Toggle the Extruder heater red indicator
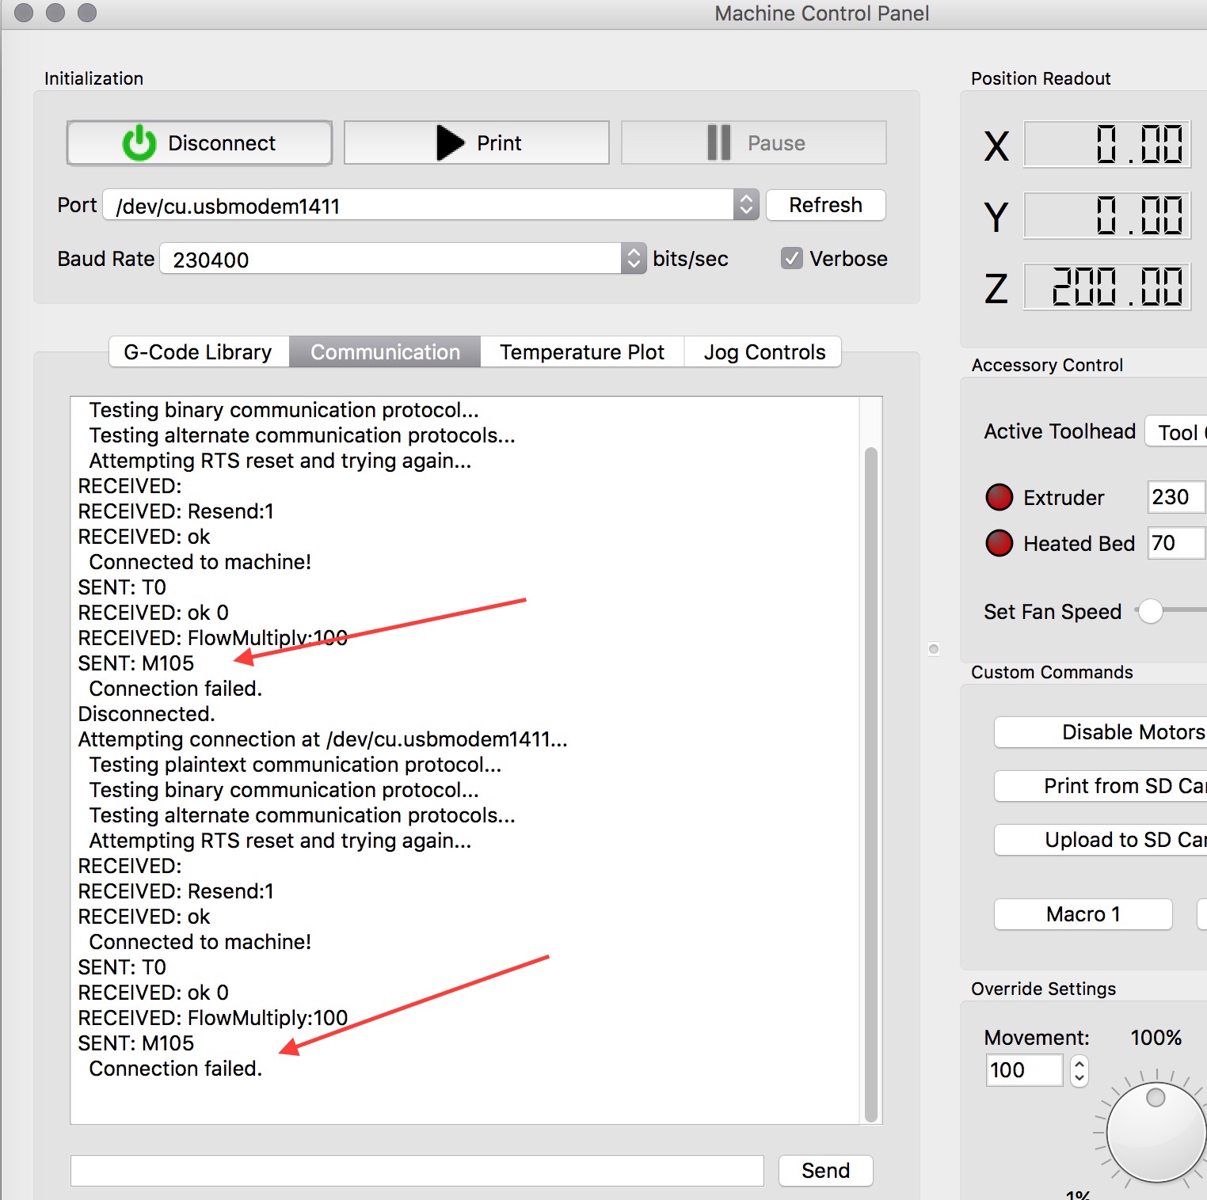 tap(999, 497)
